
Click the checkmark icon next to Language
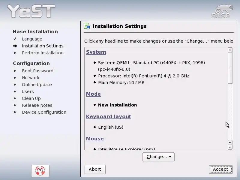[x=15, y=39]
